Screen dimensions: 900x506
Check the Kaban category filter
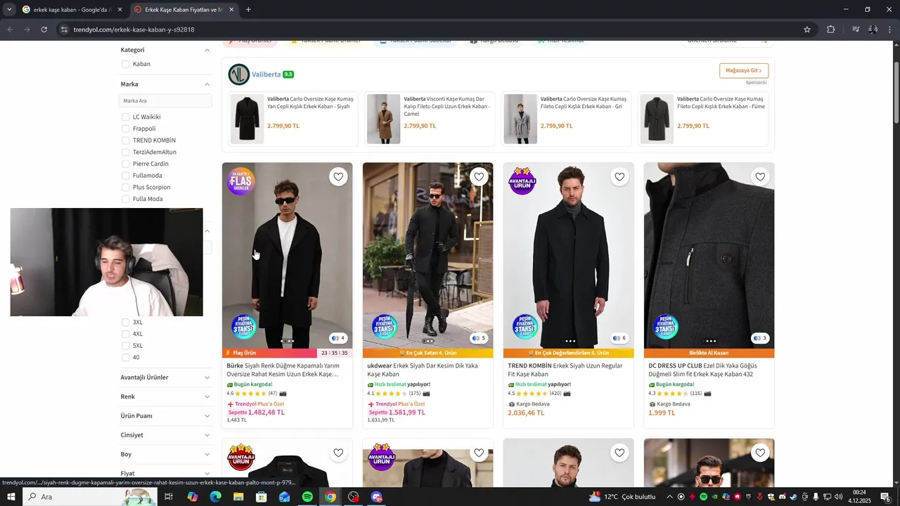125,64
